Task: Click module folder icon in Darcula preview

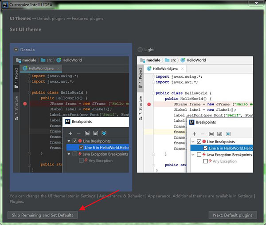Action: (x=19, y=60)
